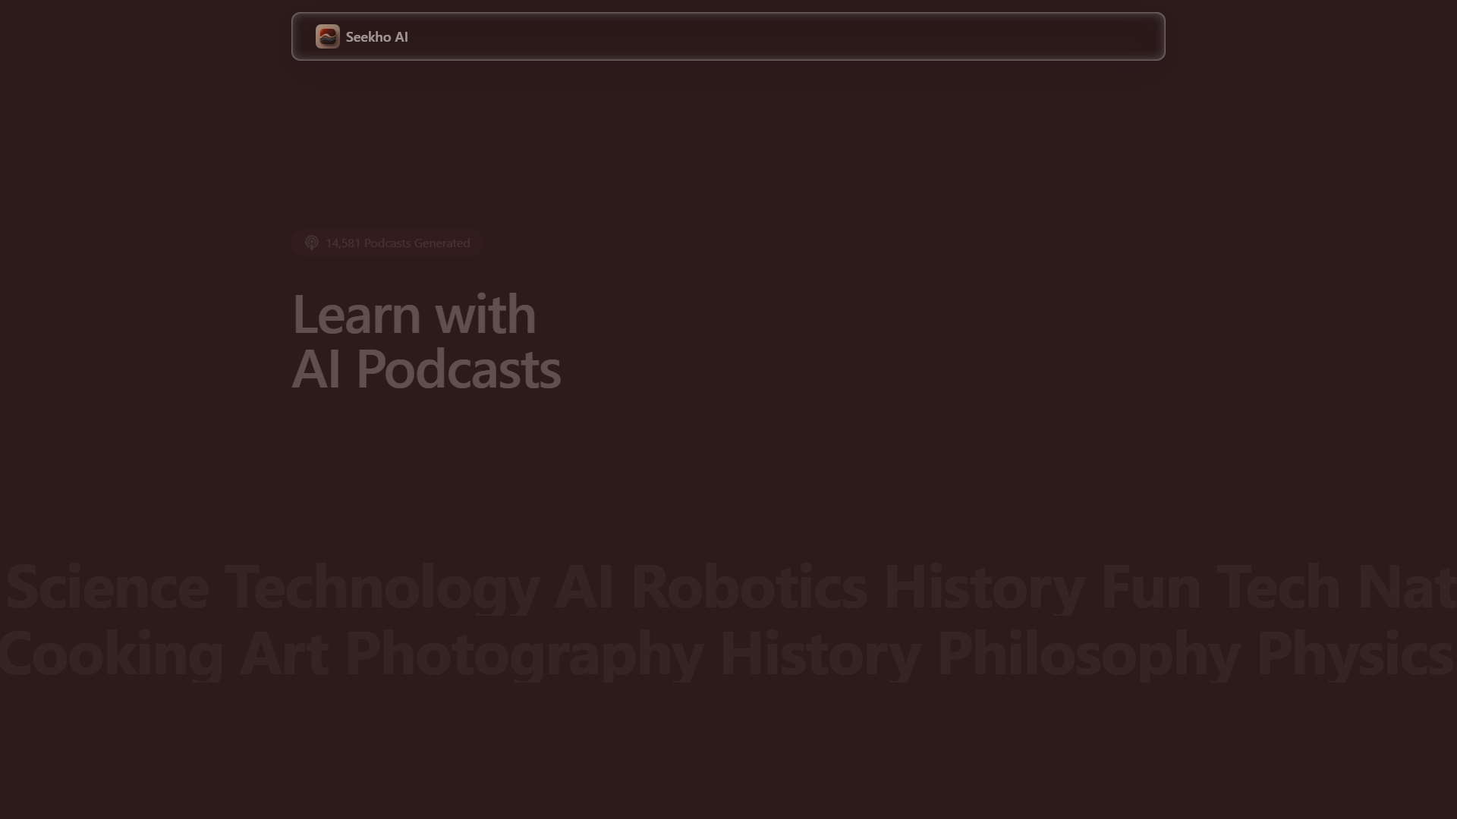Click the 'AI Podcasts' heading line
The image size is (1457, 819).
click(426, 369)
